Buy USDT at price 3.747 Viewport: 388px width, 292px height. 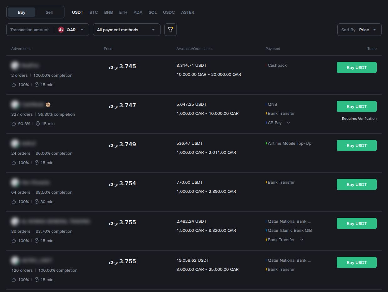click(357, 106)
